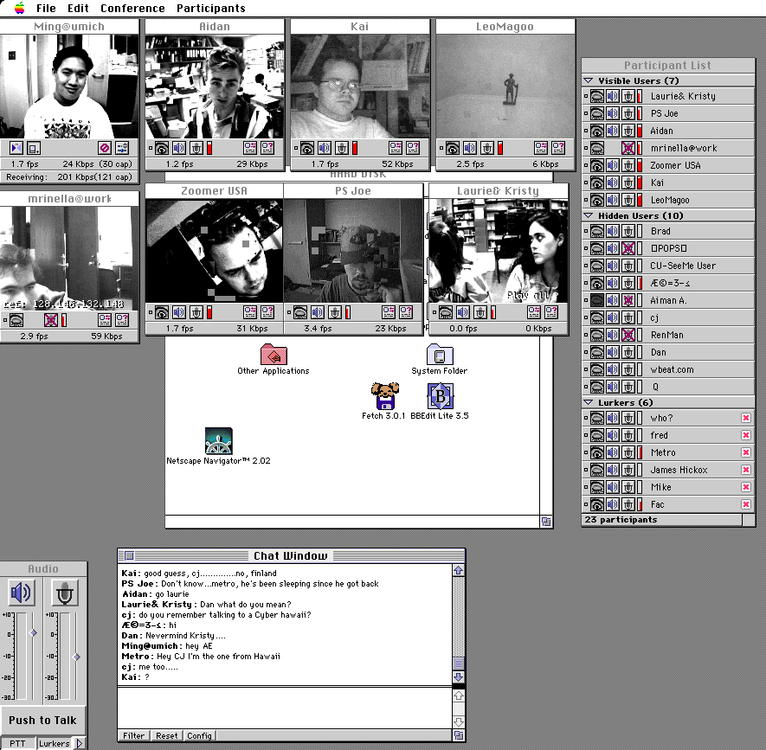Open the Participants menu
The height and width of the screenshot is (750, 766).
pyautogui.click(x=210, y=8)
